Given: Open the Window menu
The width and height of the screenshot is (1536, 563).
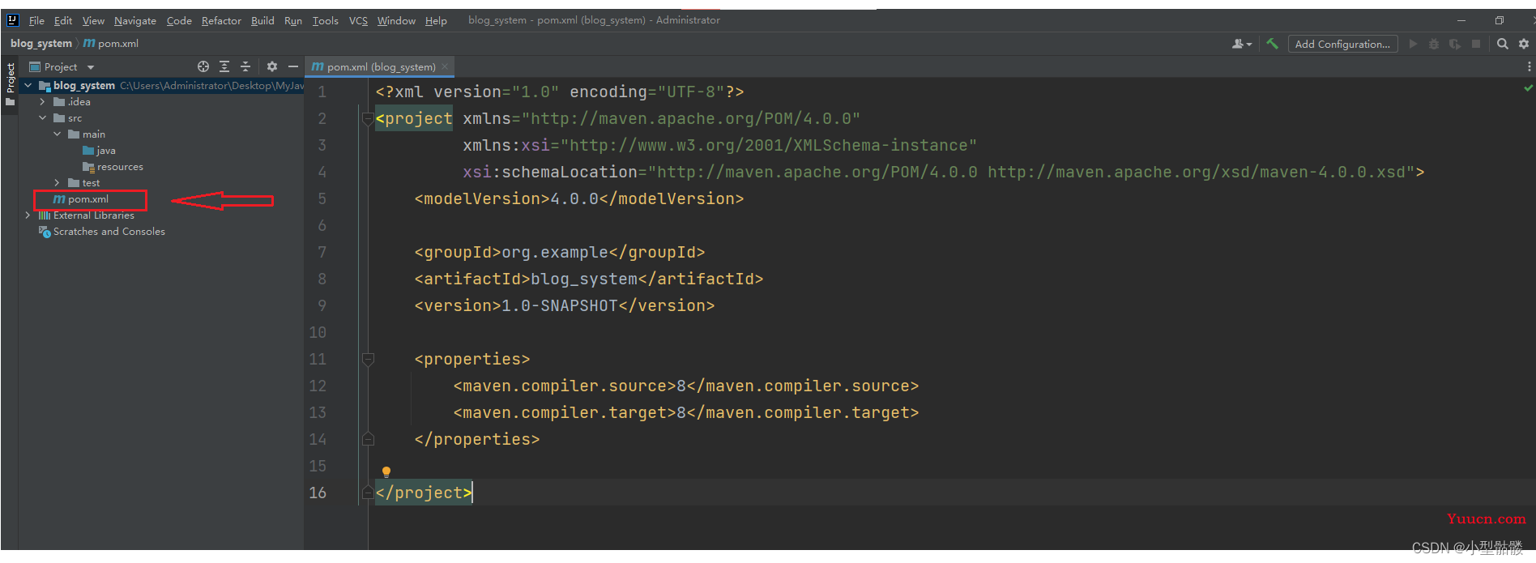Looking at the screenshot, I should coord(396,21).
